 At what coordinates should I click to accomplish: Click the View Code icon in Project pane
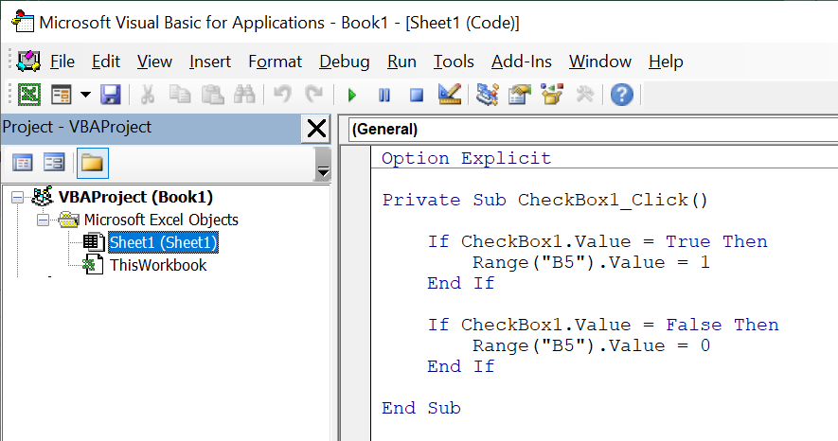tap(23, 163)
